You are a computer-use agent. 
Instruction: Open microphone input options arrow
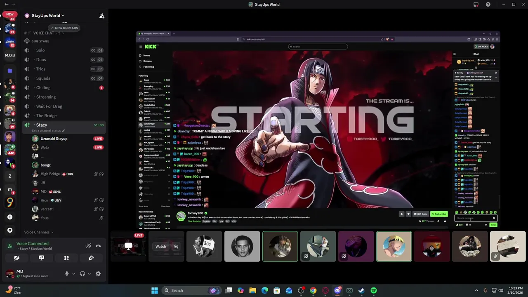(74, 273)
